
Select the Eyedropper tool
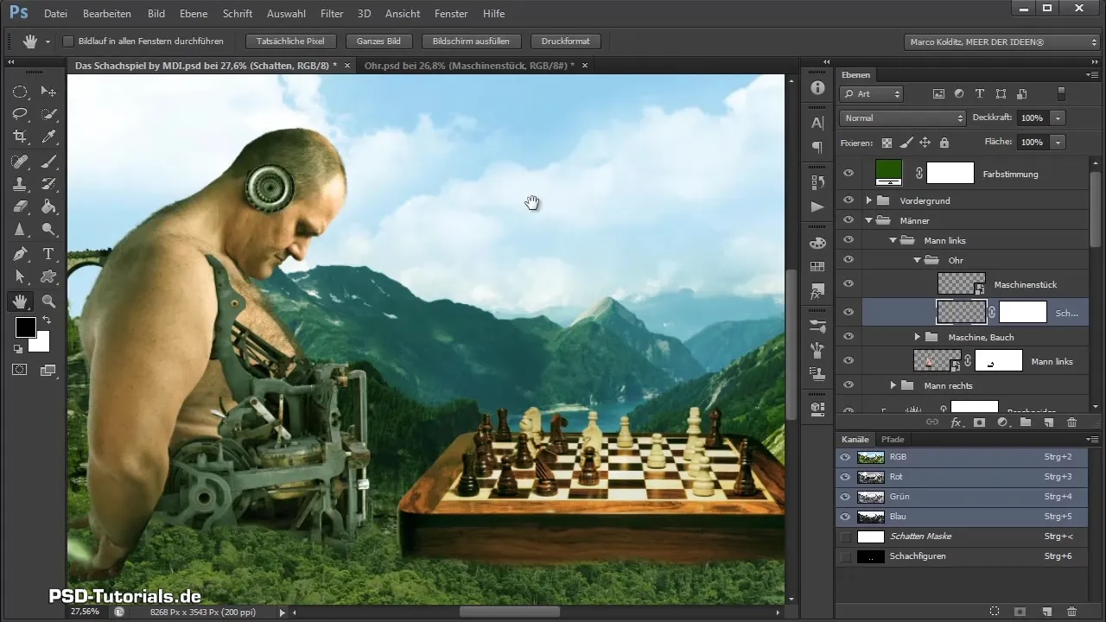click(48, 136)
